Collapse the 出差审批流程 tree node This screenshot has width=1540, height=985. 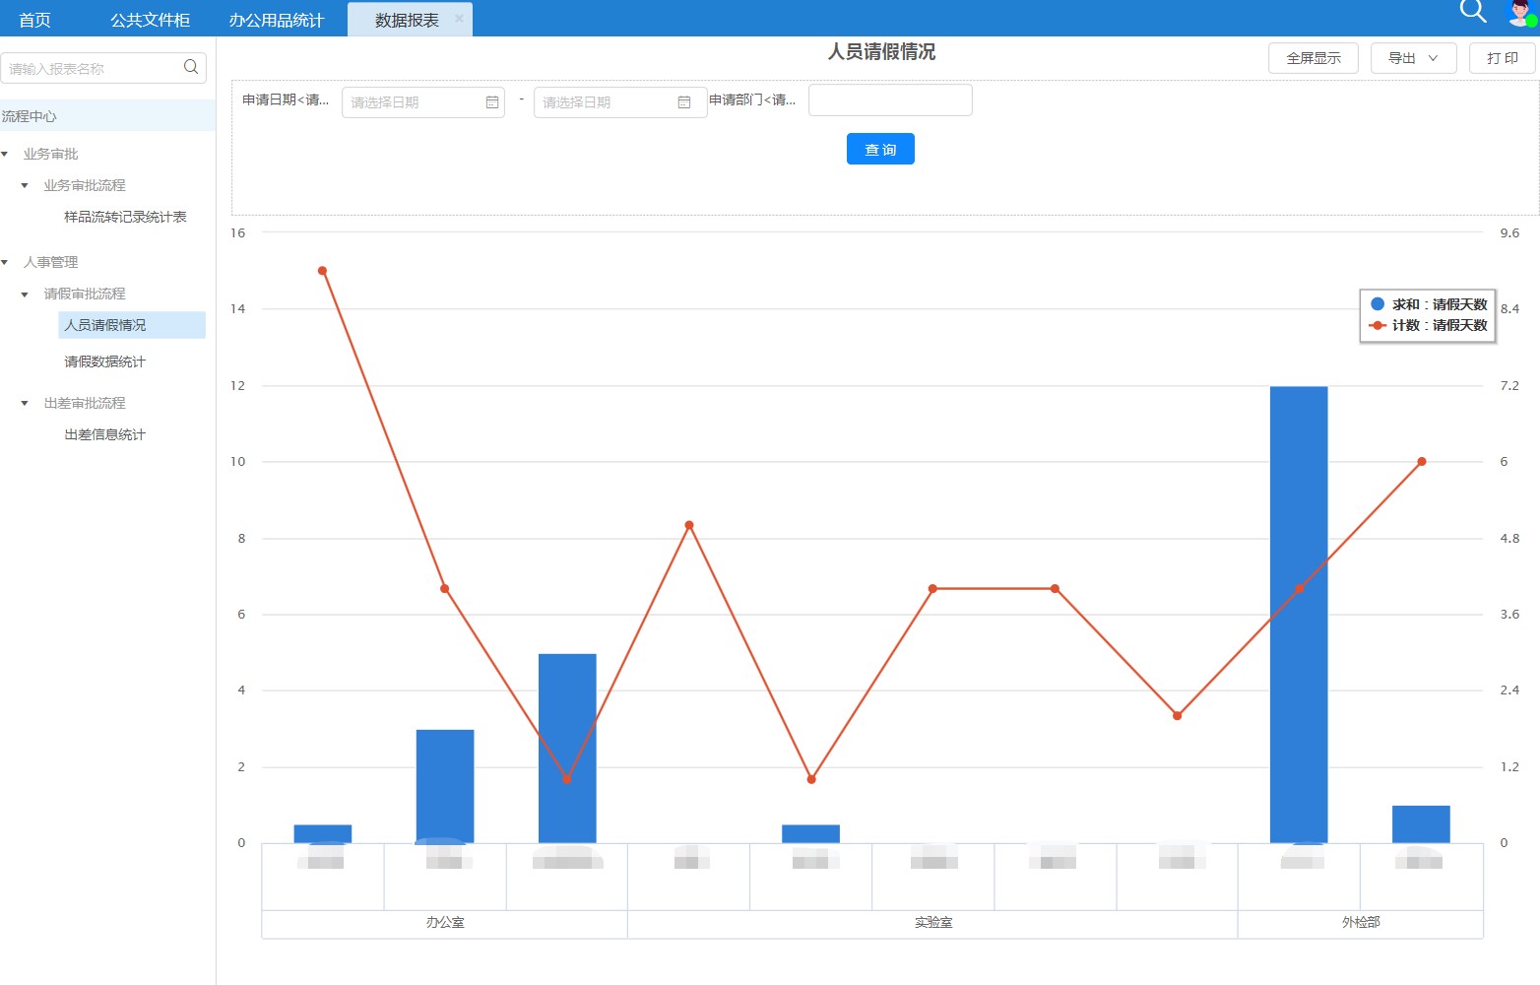[x=25, y=403]
